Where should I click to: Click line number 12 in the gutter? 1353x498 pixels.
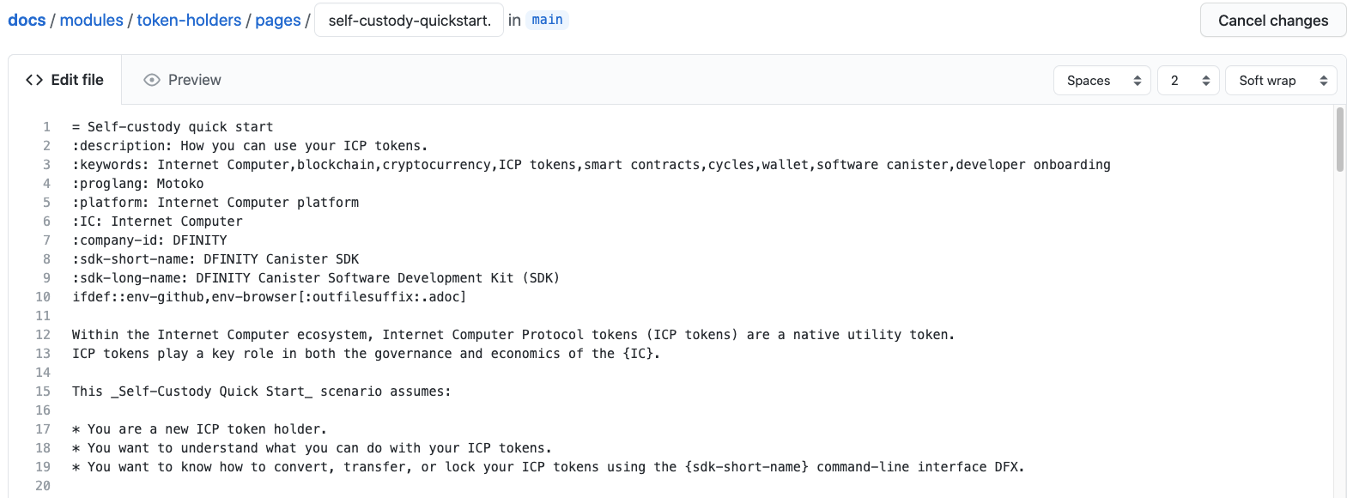[x=43, y=334]
